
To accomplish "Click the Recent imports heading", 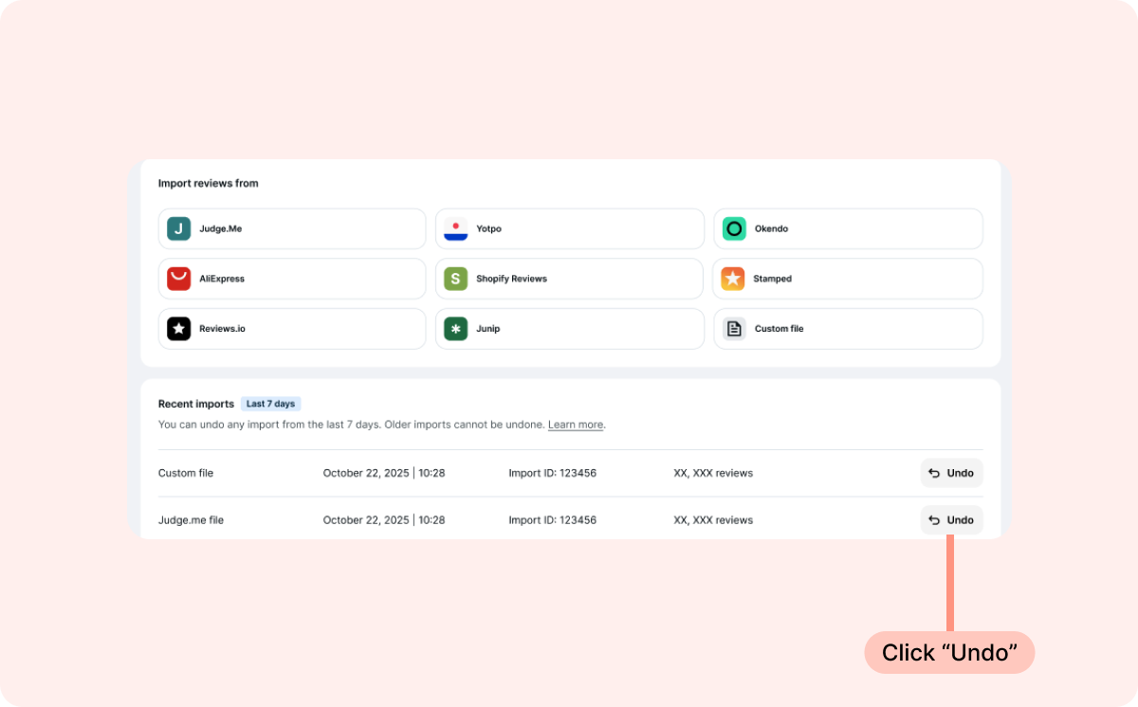I will pos(196,404).
